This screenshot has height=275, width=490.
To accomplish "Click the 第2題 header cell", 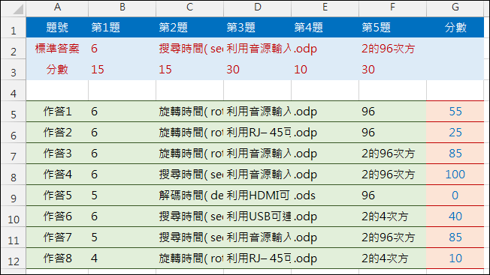I will 189,28.
